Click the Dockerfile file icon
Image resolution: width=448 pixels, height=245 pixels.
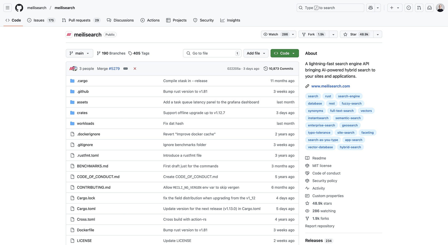point(72,230)
